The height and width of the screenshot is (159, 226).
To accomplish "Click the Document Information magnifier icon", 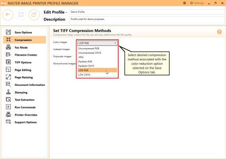I will pyautogui.click(x=8, y=84).
